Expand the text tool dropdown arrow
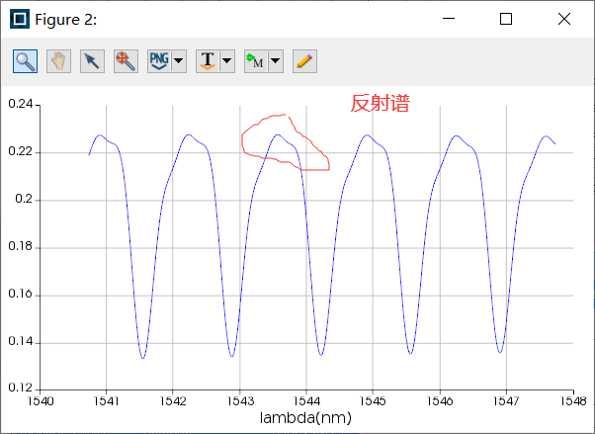Screen dimensions: 595x434 pos(227,61)
